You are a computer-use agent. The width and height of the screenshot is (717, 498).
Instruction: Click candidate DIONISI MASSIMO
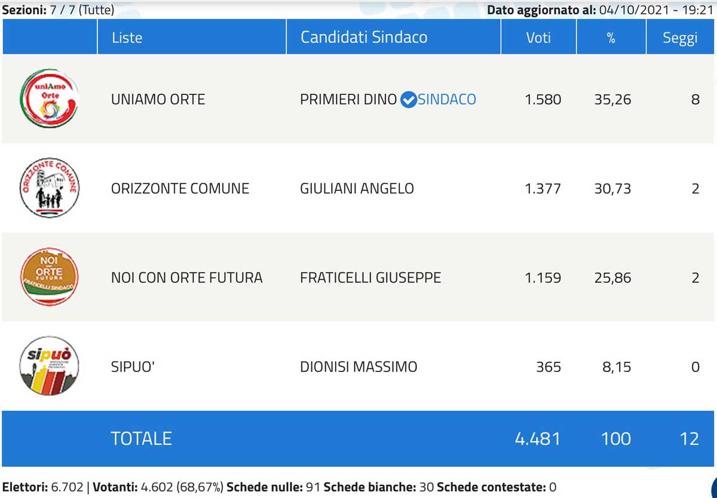tap(358, 367)
